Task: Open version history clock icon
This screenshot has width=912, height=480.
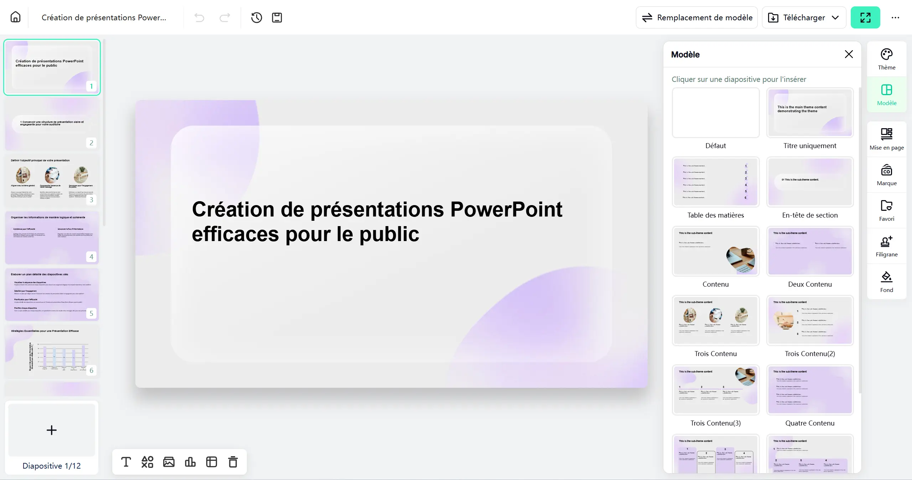Action: coord(256,17)
